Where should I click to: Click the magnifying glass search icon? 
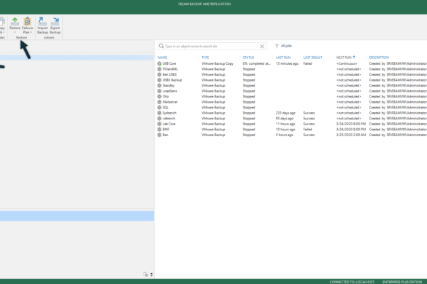161,46
